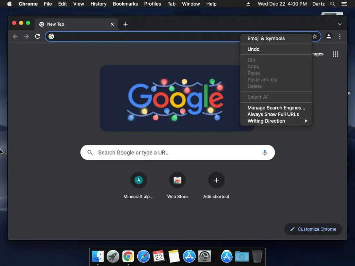This screenshot has width=355, height=266.
Task: Open the Help menu
Action: click(x=211, y=4)
